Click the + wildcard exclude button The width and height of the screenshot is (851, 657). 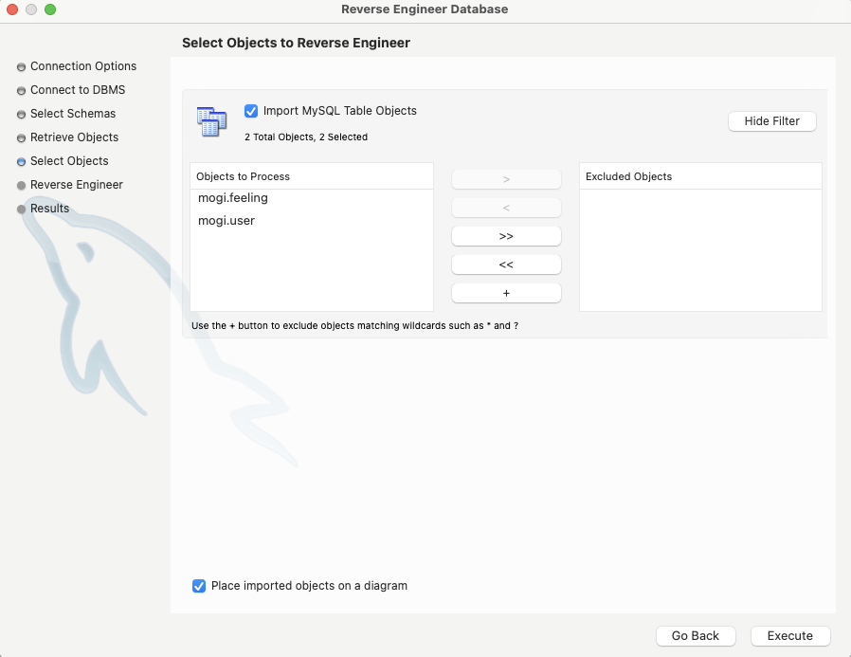pyautogui.click(x=506, y=293)
